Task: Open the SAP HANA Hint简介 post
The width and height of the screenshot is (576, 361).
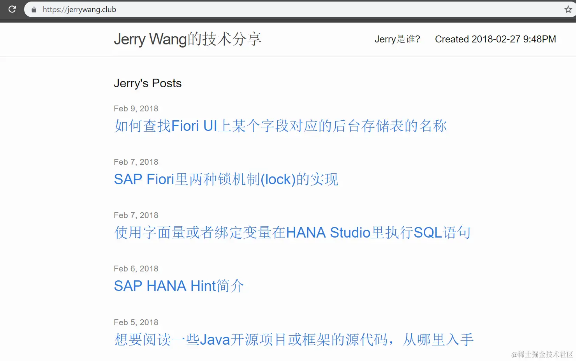Action: point(179,286)
